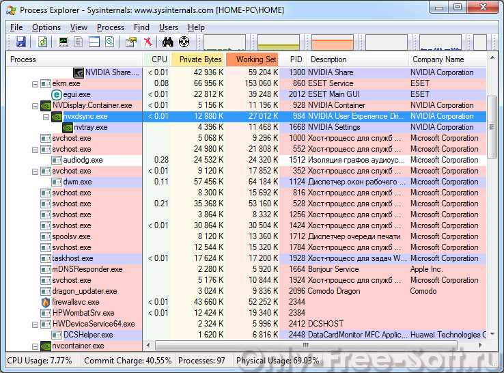Sort by the PID column header
This screenshot has height=373, width=504.
click(293, 59)
